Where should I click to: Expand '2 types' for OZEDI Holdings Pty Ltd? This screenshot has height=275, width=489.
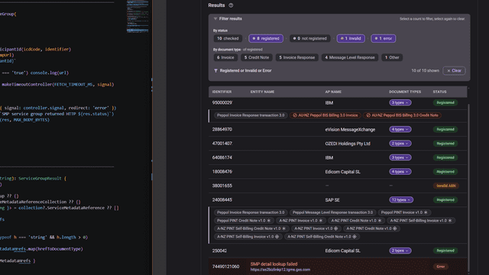(x=400, y=144)
